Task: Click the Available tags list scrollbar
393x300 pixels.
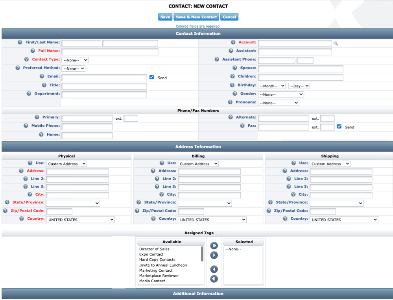Action: [x=202, y=254]
